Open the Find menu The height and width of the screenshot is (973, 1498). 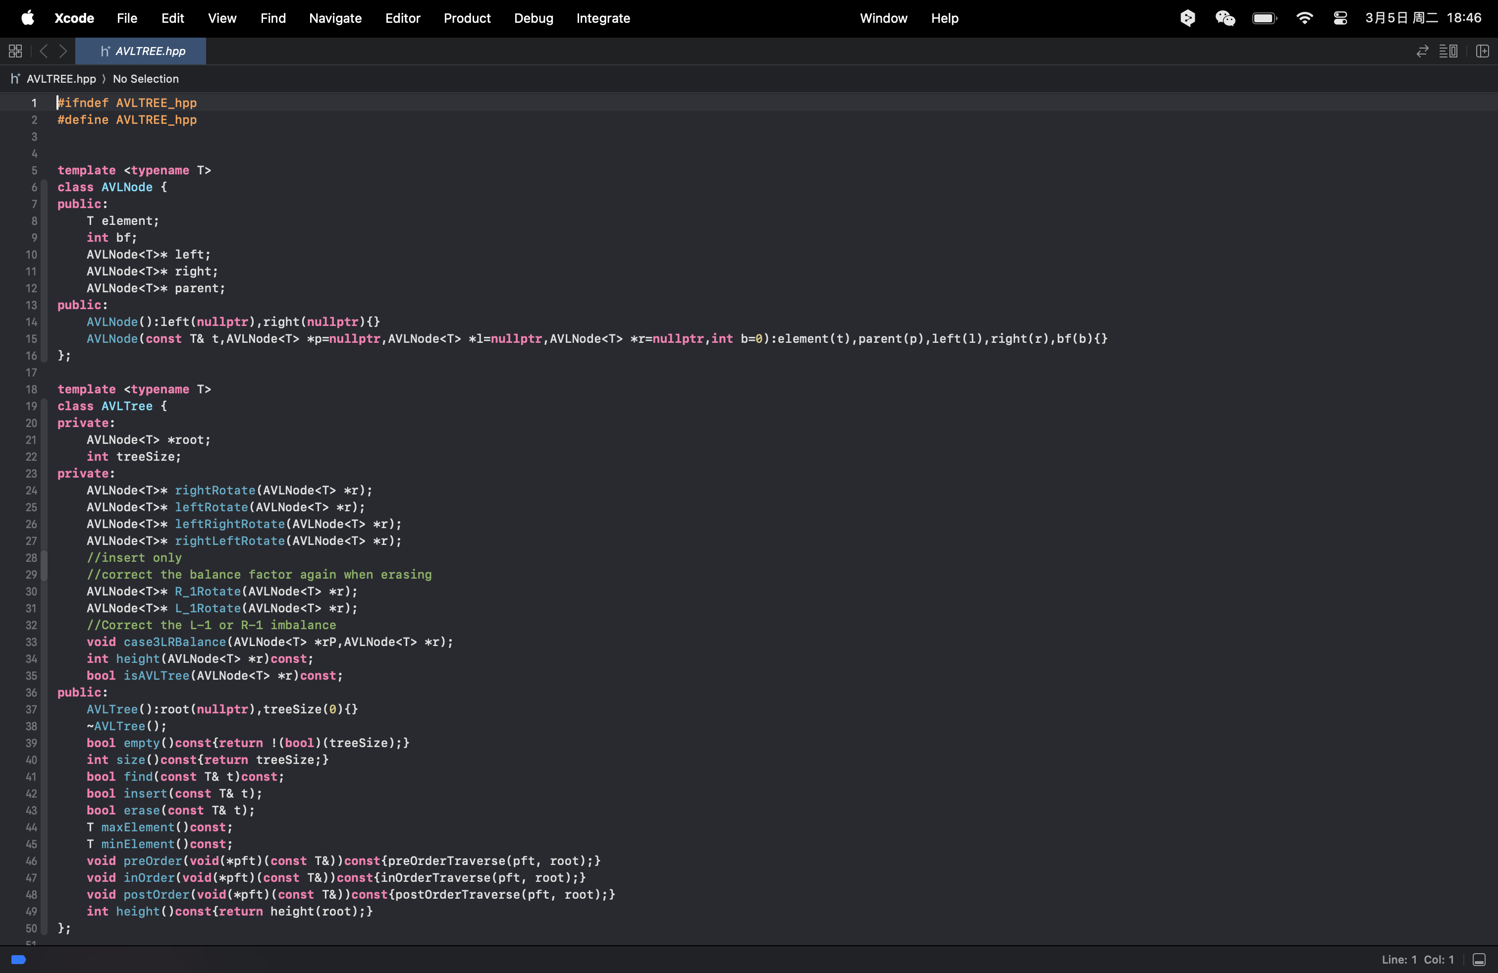pyautogui.click(x=273, y=18)
